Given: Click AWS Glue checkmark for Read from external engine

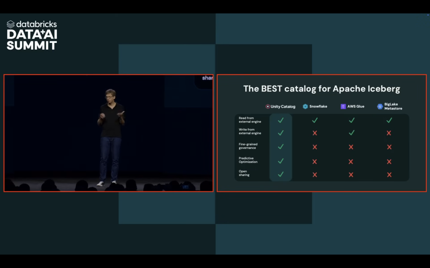Looking at the screenshot, I should [352, 120].
